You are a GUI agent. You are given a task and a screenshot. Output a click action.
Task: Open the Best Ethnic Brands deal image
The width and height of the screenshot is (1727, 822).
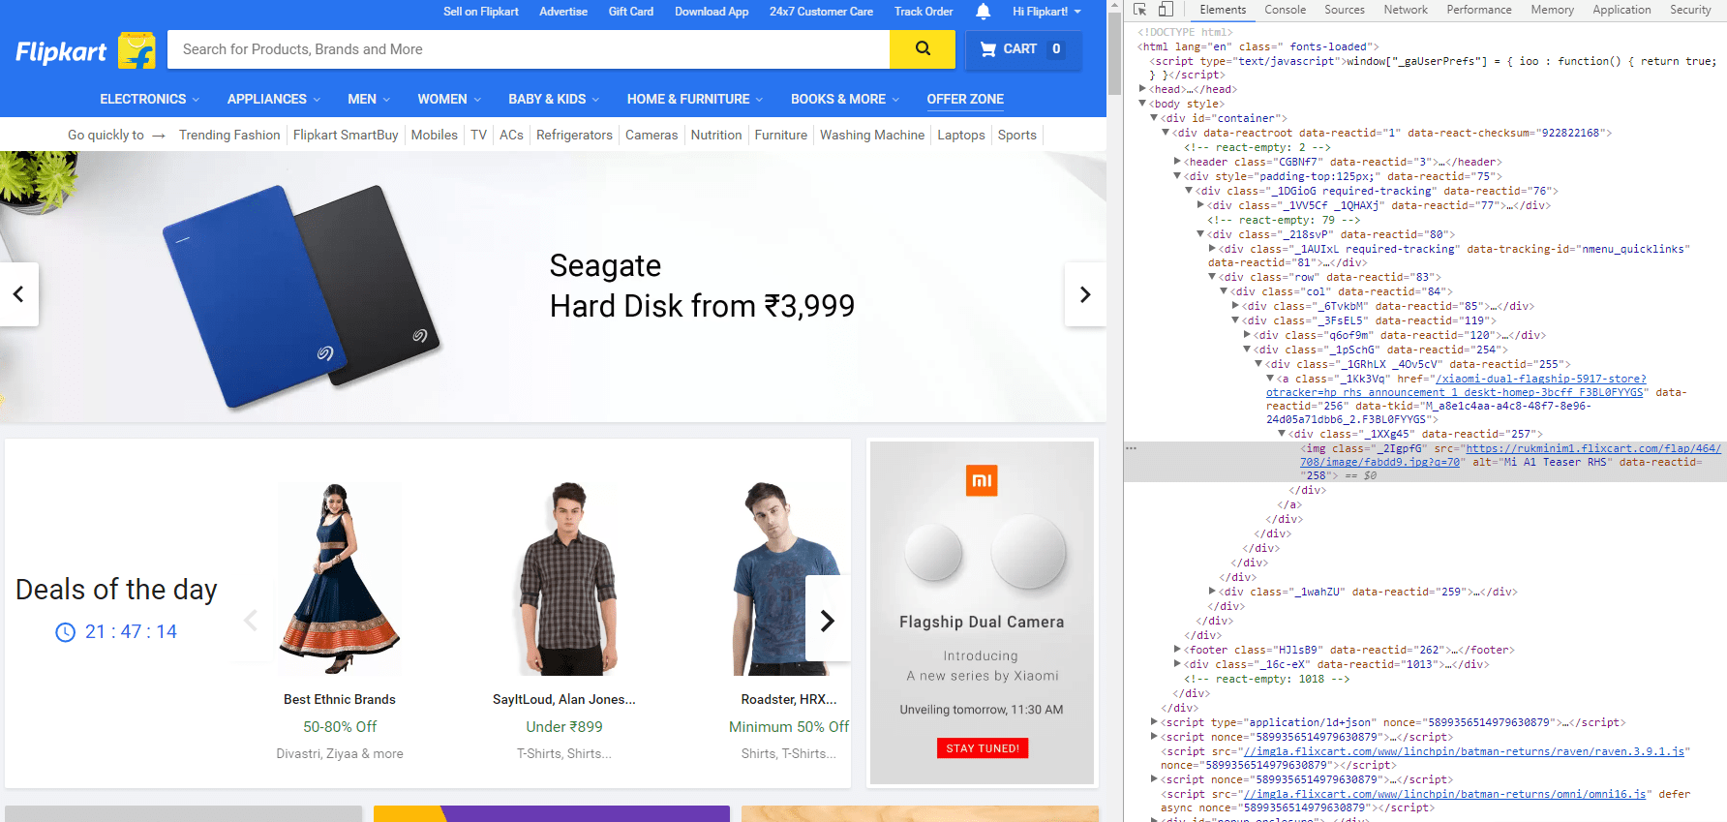click(x=340, y=579)
